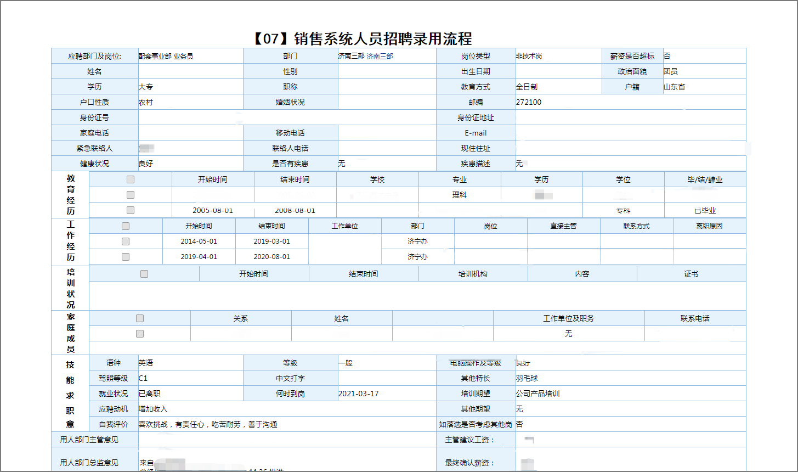This screenshot has height=472, width=798.
Task: Click the 性别 (gender) input cell
Action: point(387,71)
